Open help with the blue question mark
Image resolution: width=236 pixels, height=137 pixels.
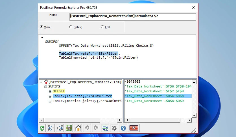coord(123,128)
